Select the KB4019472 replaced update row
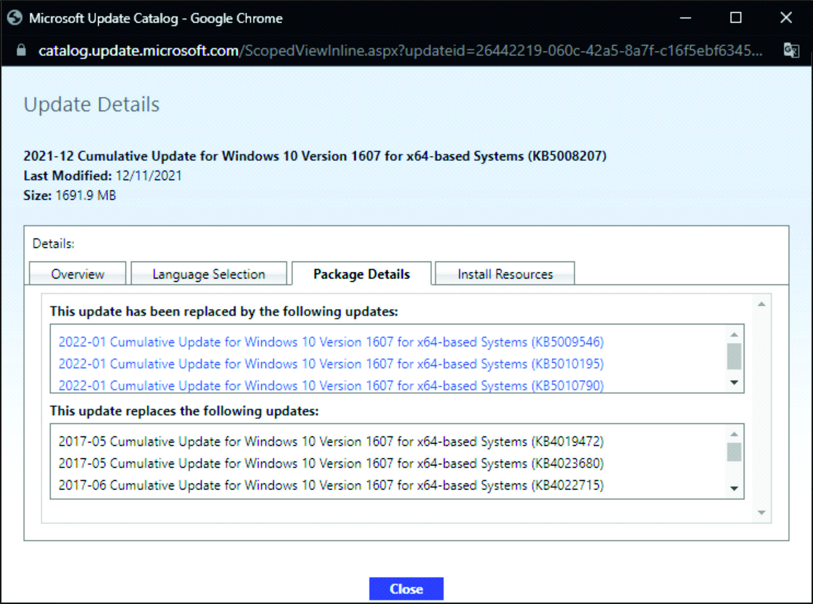Viewport: 813px width, 604px height. 331,442
